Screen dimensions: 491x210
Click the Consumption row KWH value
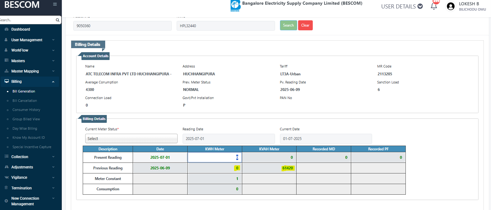pyautogui.click(x=237, y=189)
